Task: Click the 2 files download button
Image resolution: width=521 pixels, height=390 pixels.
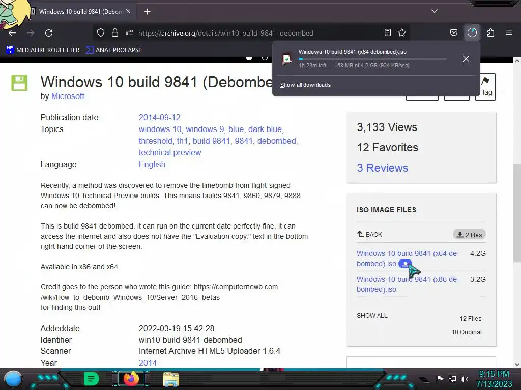Action: point(469,235)
